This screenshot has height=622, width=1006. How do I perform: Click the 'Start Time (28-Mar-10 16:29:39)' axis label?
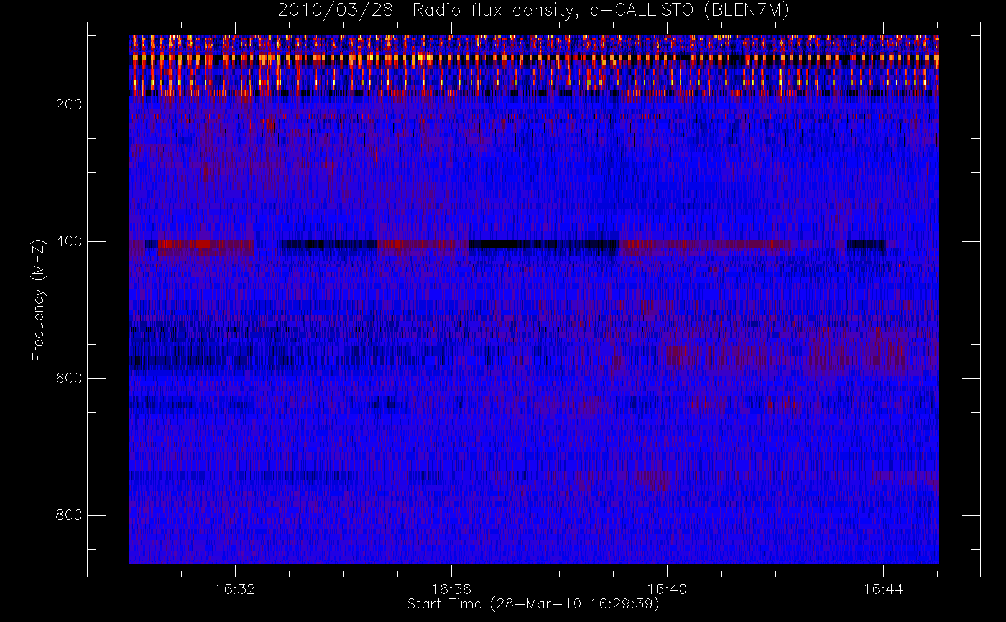(533, 604)
